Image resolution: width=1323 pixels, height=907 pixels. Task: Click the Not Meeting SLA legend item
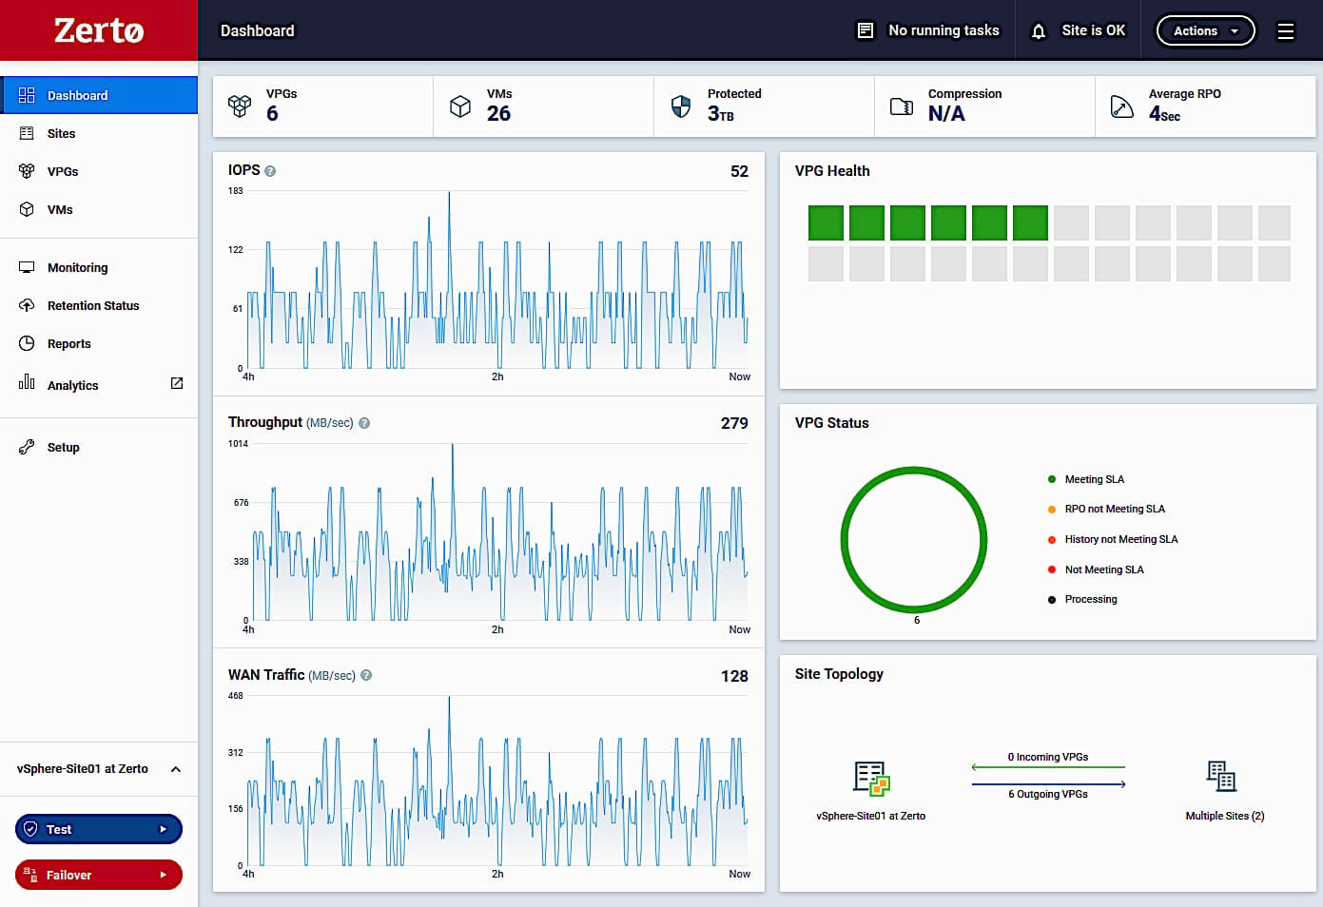click(1096, 569)
